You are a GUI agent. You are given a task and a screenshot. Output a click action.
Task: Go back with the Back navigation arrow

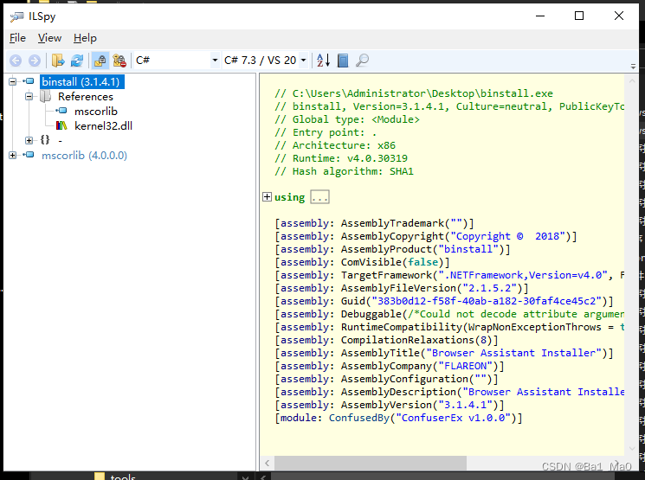pyautogui.click(x=16, y=61)
